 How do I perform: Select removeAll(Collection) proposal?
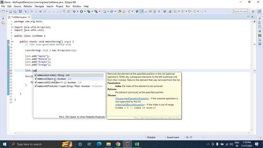pyautogui.click(x=69, y=83)
